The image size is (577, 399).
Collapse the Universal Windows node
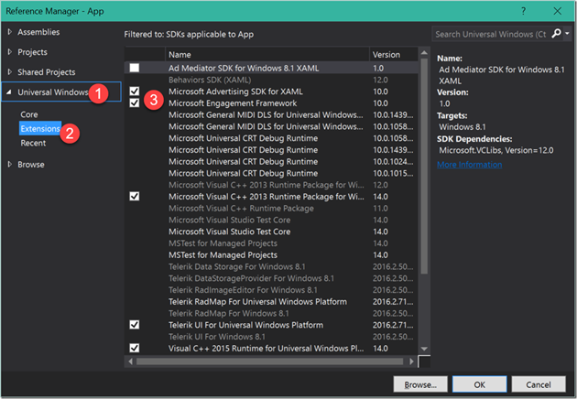[x=9, y=92]
